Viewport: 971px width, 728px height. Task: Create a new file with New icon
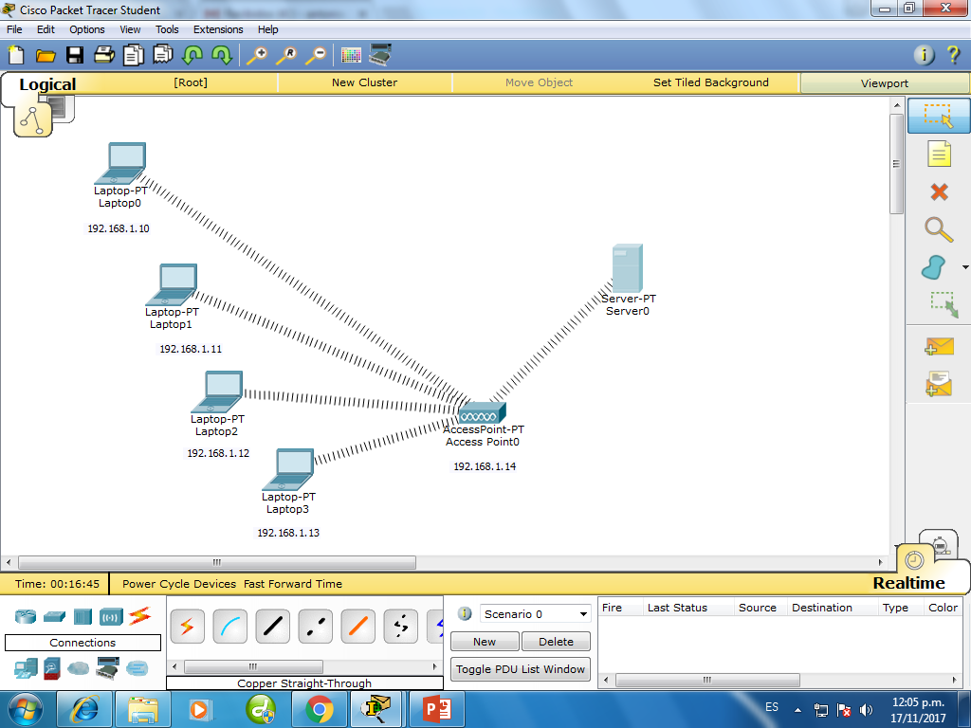[x=16, y=55]
